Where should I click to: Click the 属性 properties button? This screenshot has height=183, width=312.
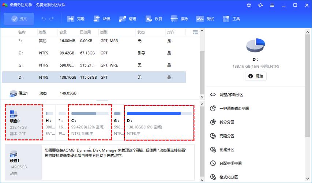point(256,76)
